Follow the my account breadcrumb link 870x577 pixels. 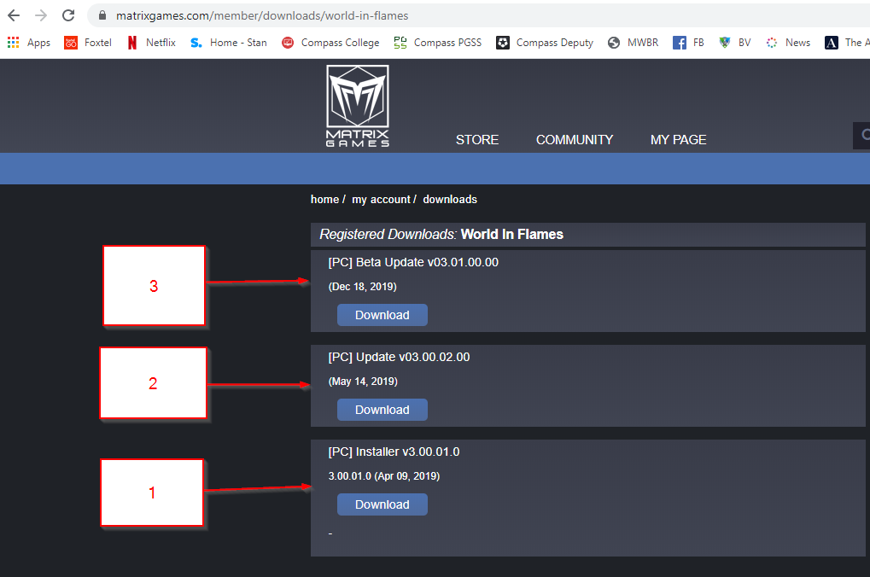click(x=381, y=199)
